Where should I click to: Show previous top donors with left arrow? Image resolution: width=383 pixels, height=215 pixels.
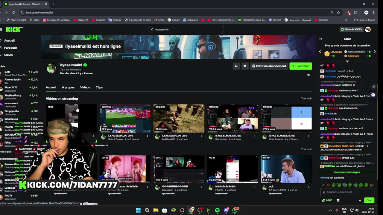click(x=320, y=52)
